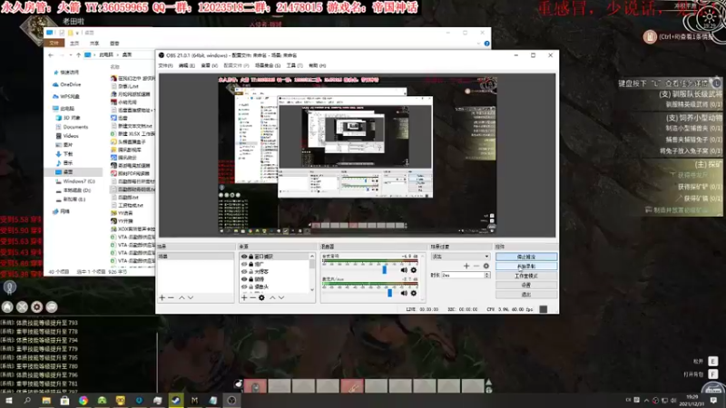Adjust 麦克风/Aux volume slider handle

(x=390, y=292)
